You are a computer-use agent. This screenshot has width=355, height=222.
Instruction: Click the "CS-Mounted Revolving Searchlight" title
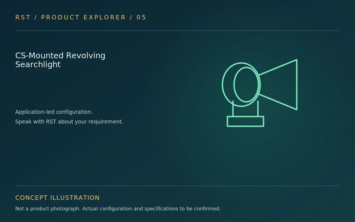coord(60,60)
